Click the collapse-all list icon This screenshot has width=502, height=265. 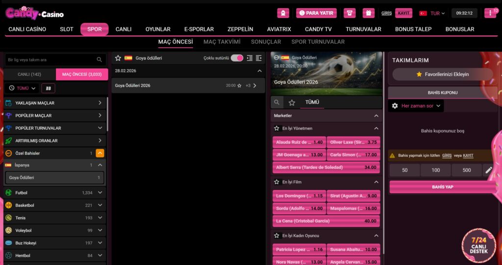250,58
